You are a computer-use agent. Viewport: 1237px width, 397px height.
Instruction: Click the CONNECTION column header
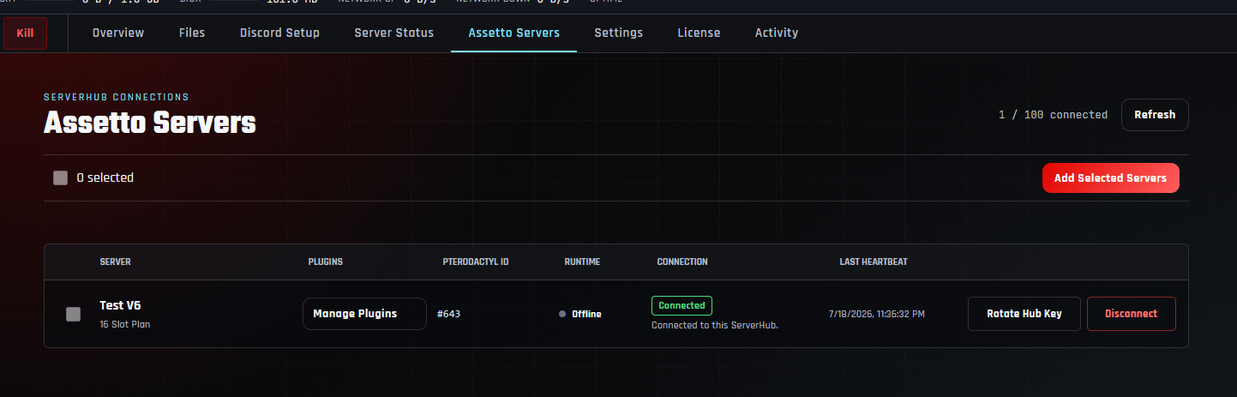682,262
